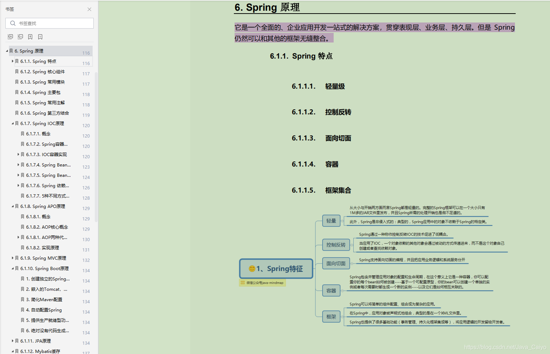
Task: Open bookmark 6.1.7.4. Spring Bean
Action: click(x=48, y=165)
